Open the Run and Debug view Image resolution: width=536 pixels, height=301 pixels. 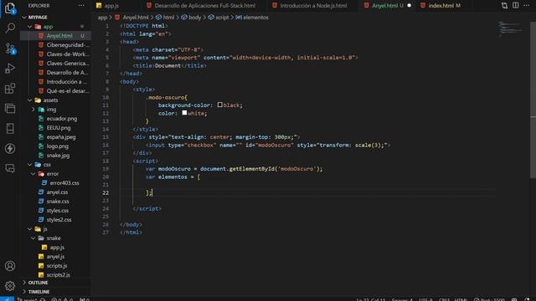pos(10,69)
